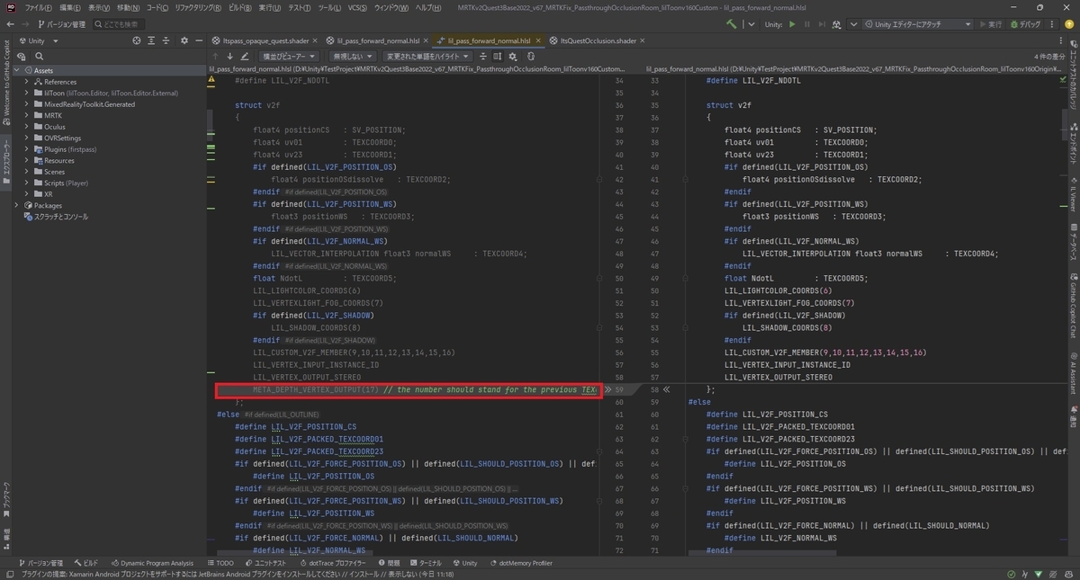Click the build hammer icon
This screenshot has height=580, width=1080.
[731, 24]
